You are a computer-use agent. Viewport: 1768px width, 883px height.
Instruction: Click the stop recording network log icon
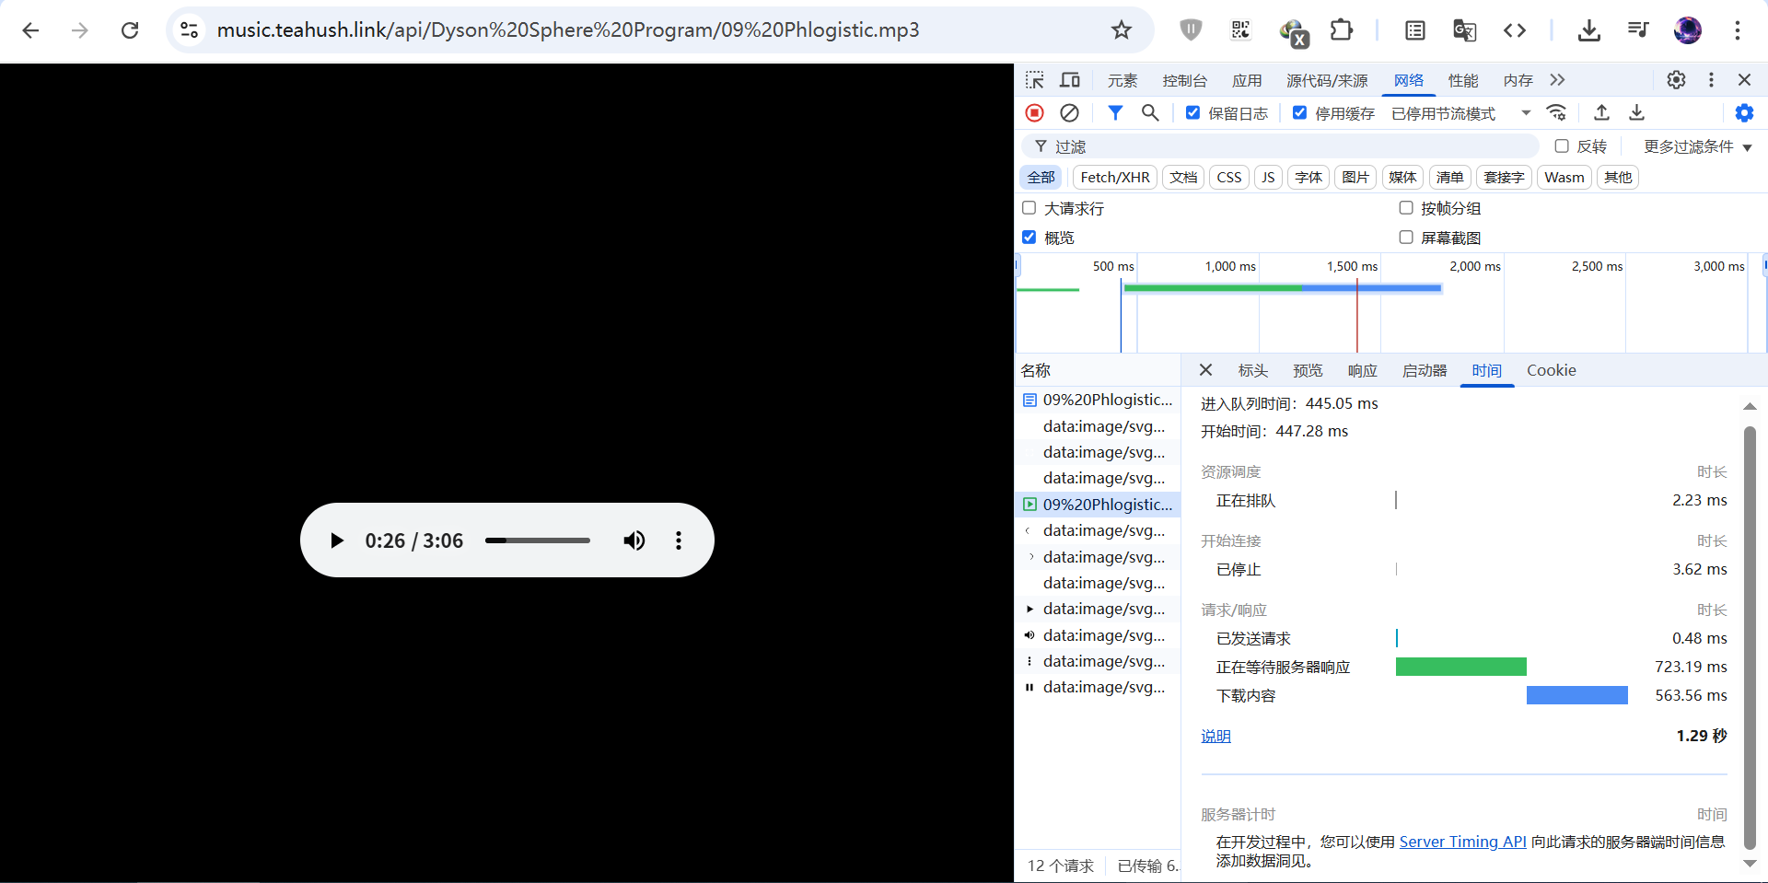point(1034,112)
